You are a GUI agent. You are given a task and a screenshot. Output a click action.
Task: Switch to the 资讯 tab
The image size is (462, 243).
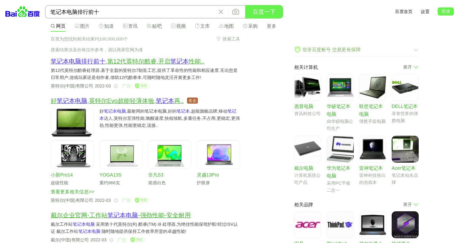130,26
